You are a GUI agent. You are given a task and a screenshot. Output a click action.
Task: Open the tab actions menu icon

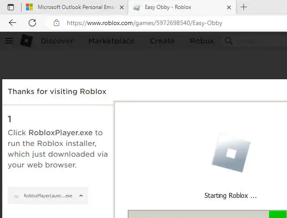(x=11, y=7)
